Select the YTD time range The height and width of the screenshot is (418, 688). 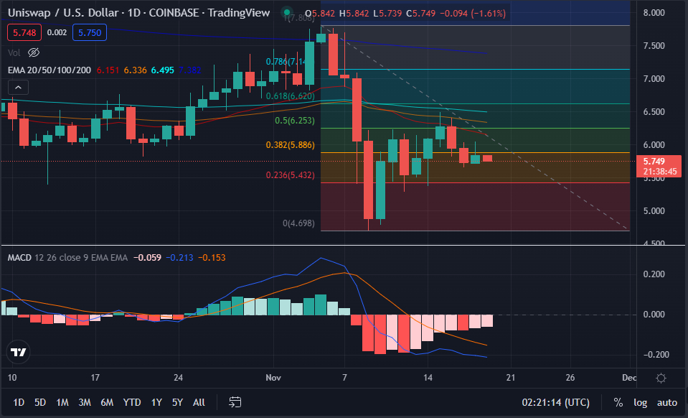(x=131, y=402)
